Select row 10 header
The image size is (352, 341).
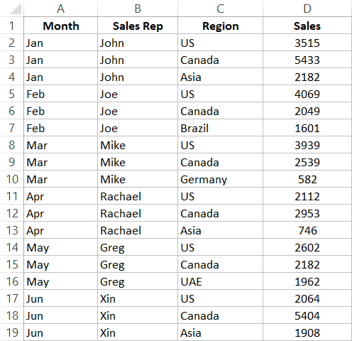pyautogui.click(x=12, y=179)
